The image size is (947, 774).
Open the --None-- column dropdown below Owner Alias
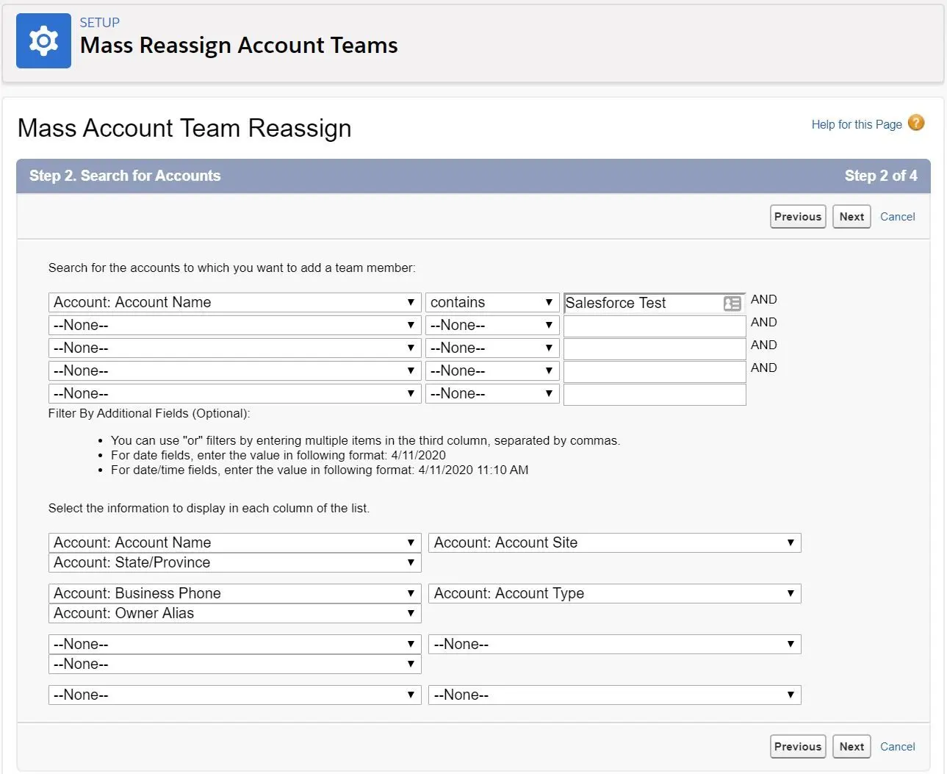[235, 645]
